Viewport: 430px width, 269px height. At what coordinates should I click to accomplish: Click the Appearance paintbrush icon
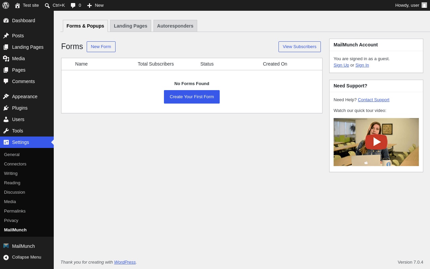tap(6, 97)
